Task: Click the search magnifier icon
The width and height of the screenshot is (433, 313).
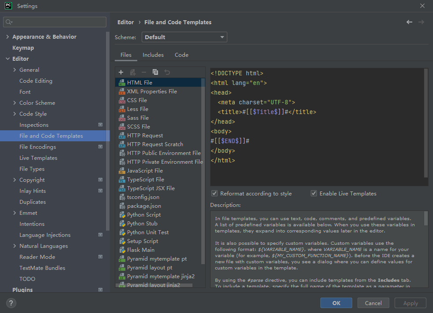Action: [9, 22]
